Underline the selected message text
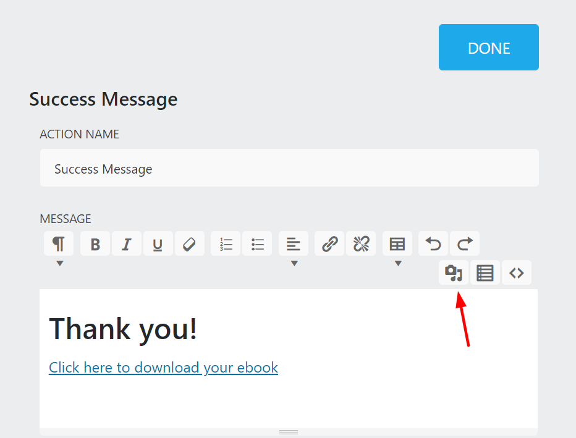This screenshot has height=438, width=576. click(158, 244)
